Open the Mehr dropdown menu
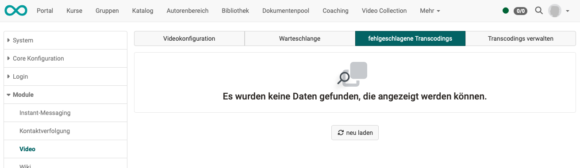The image size is (580, 168). [x=430, y=11]
